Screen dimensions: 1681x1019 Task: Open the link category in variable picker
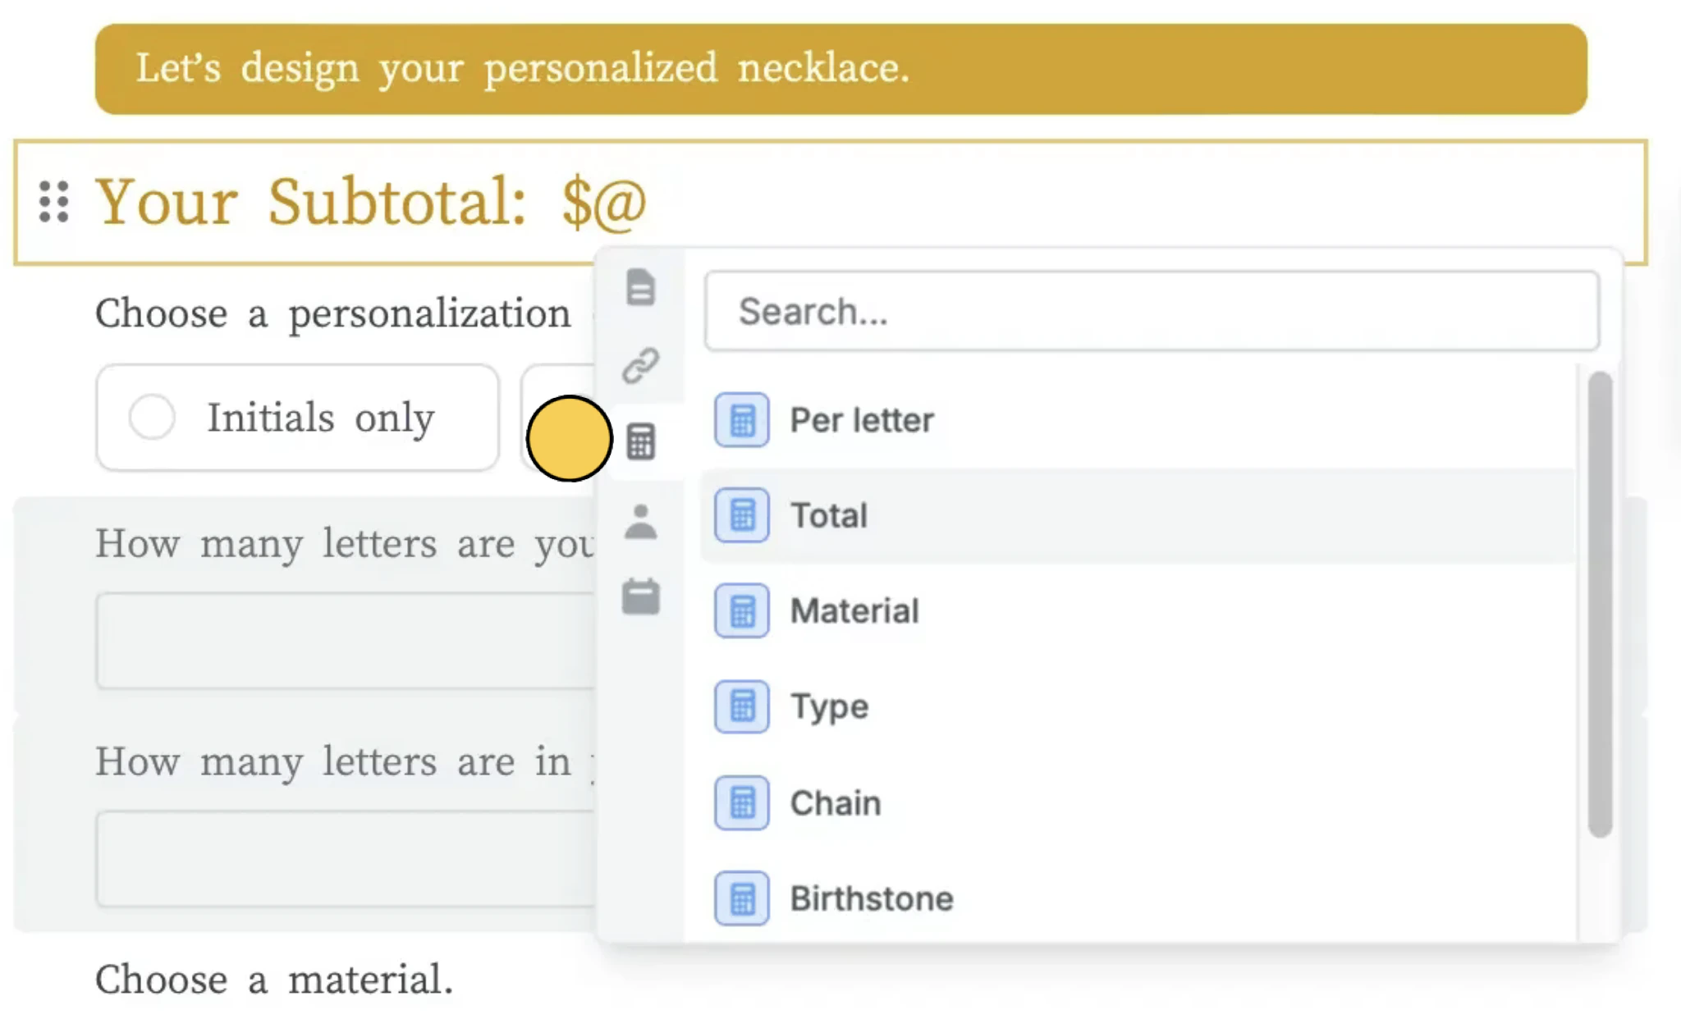coord(640,365)
